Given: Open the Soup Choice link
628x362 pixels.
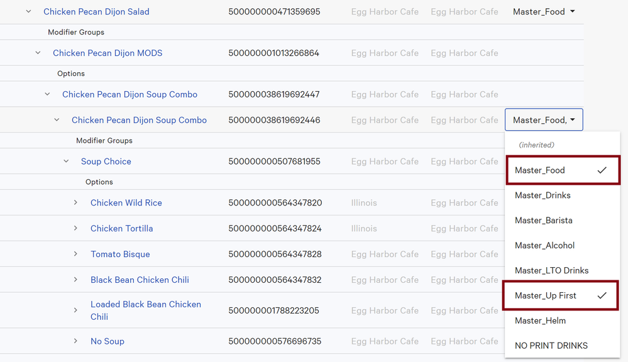Looking at the screenshot, I should pyautogui.click(x=106, y=162).
